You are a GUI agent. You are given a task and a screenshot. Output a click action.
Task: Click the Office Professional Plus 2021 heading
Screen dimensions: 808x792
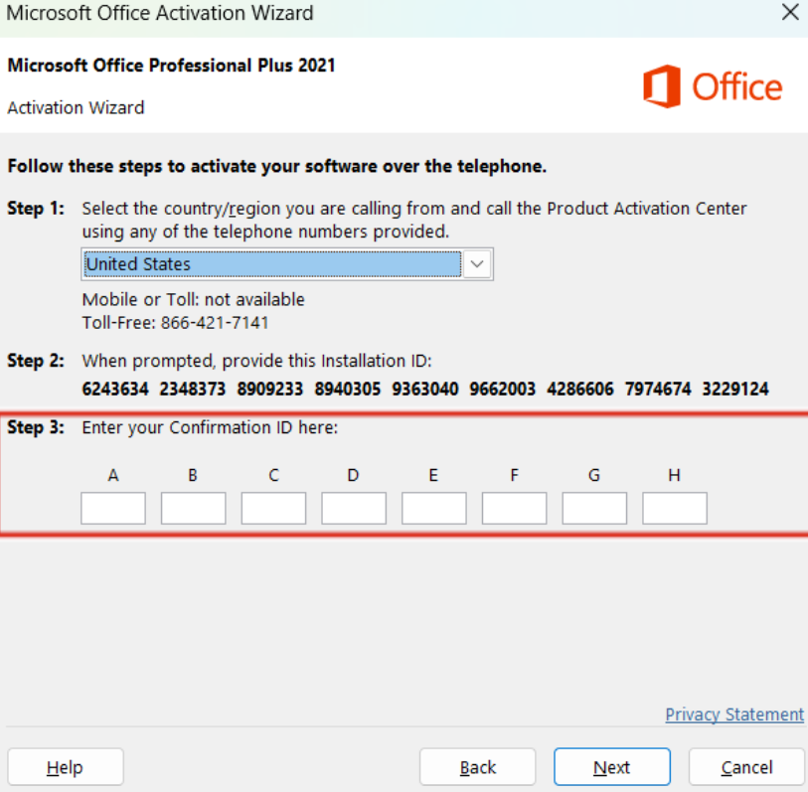click(171, 66)
